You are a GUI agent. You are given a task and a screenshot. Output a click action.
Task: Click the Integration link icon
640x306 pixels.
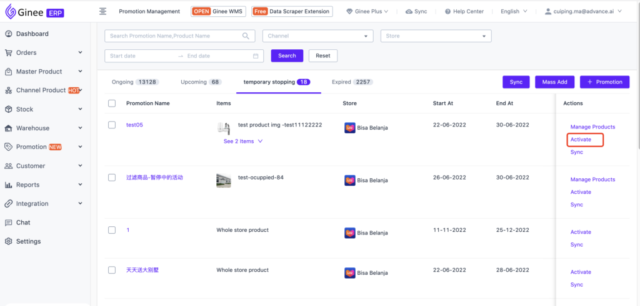(8, 203)
